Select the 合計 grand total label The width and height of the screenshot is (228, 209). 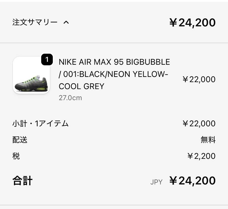coord(22,180)
